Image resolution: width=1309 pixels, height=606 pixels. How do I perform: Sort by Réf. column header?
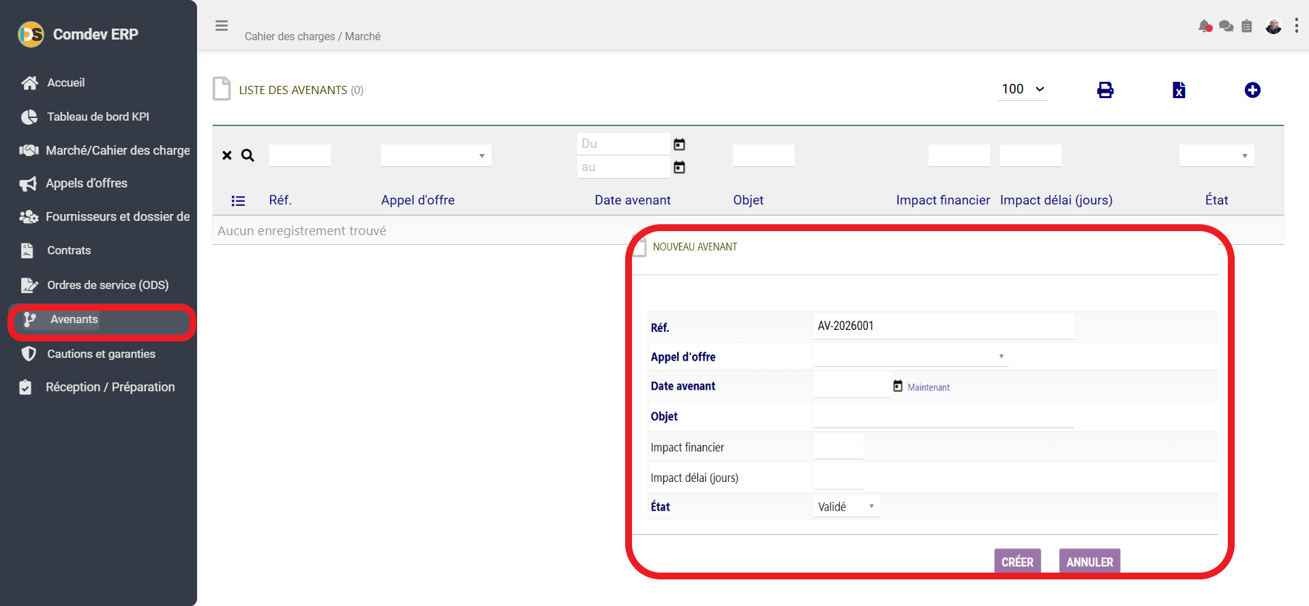[x=280, y=200]
